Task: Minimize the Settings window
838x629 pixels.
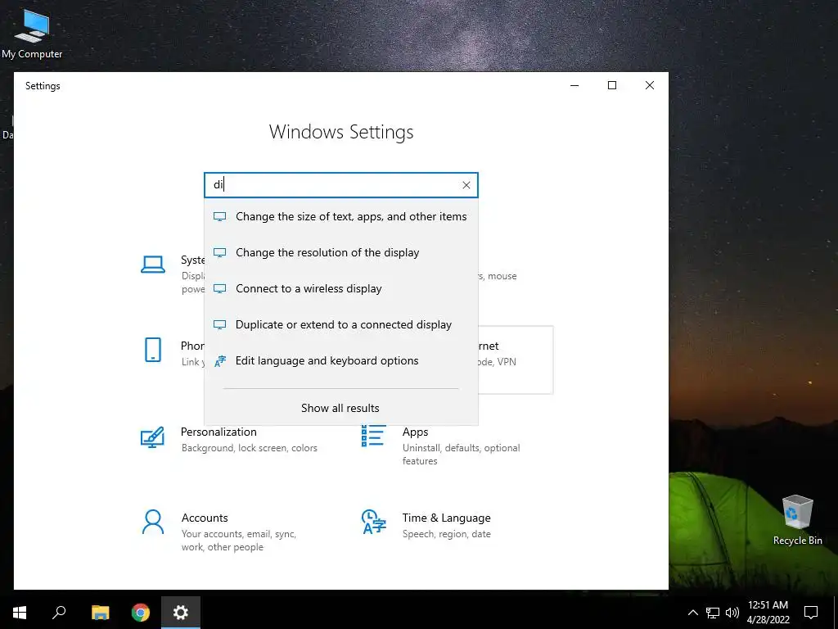Action: point(574,85)
